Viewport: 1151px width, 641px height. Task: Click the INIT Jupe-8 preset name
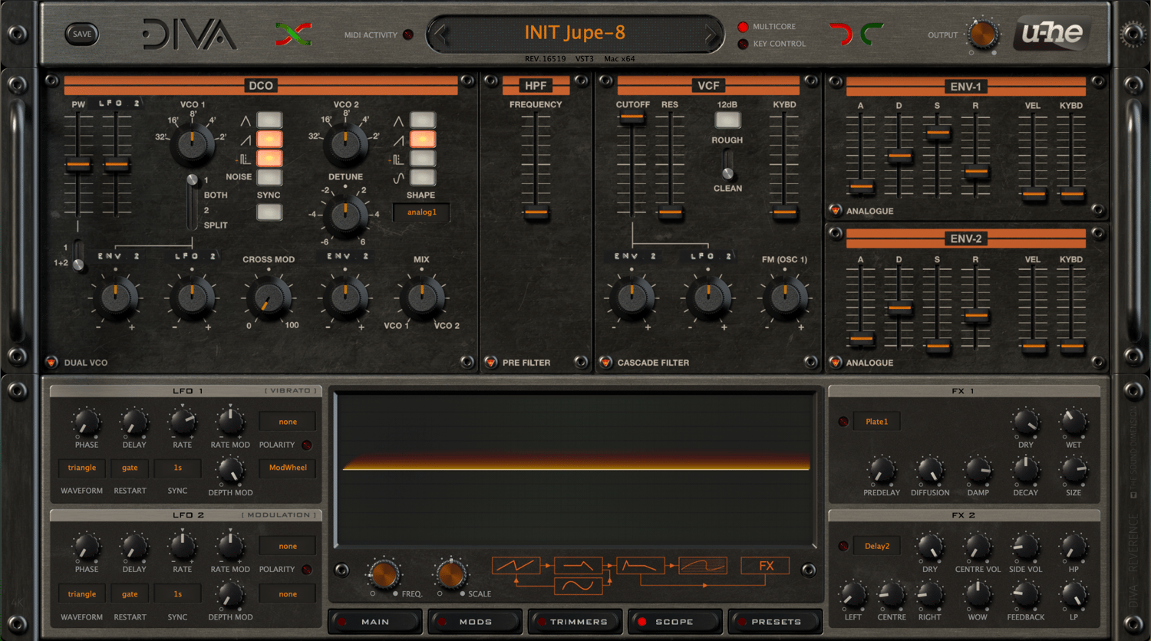pyautogui.click(x=575, y=33)
